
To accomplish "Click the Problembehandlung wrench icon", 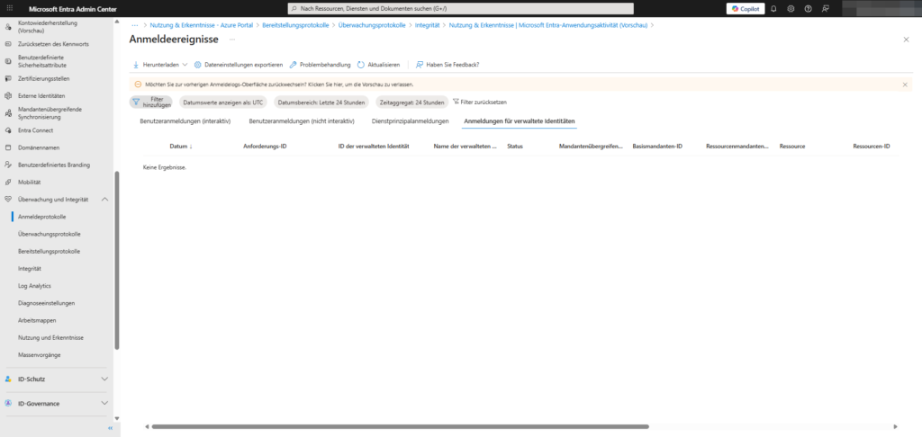I will click(293, 65).
